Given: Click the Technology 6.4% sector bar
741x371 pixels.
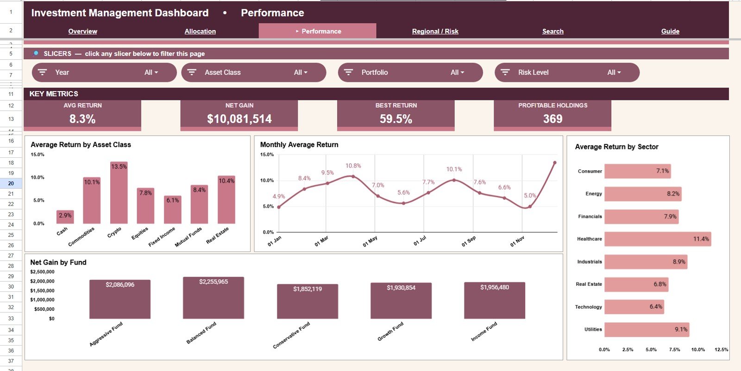Looking at the screenshot, I should point(634,307).
